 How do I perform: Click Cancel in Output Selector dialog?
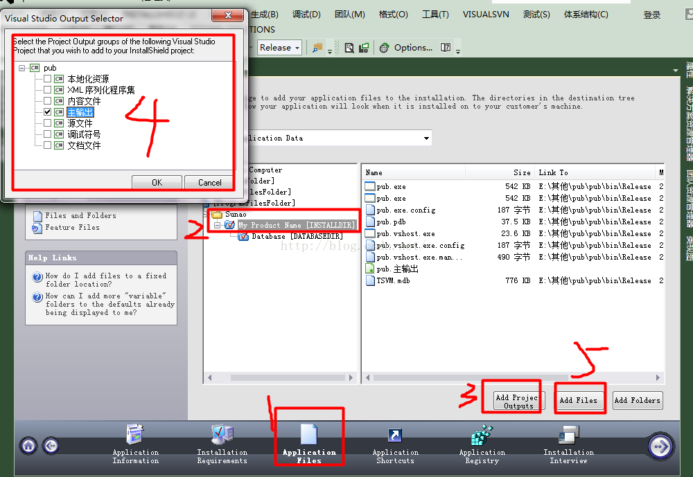[x=209, y=182]
